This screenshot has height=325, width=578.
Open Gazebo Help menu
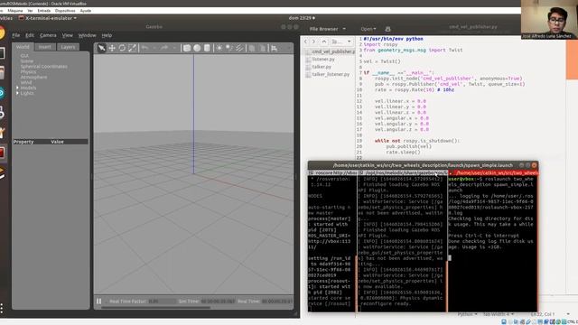(x=107, y=35)
